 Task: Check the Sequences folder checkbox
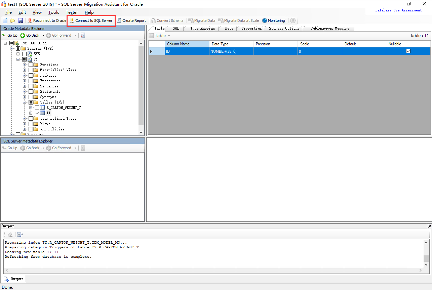coord(31,86)
